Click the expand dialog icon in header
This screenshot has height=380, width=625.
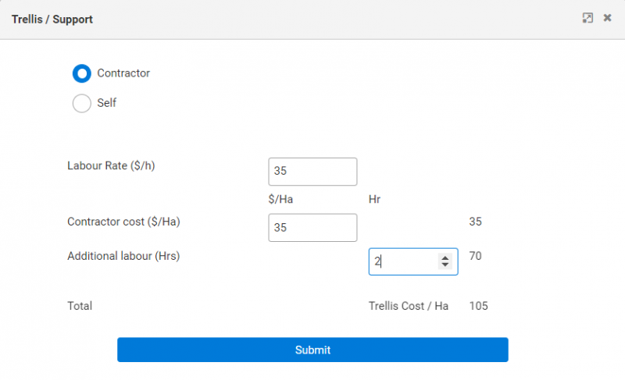[587, 18]
